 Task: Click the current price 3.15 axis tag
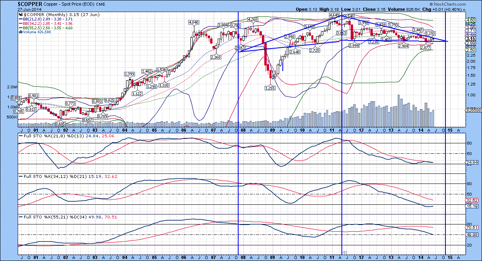[x=470, y=38]
